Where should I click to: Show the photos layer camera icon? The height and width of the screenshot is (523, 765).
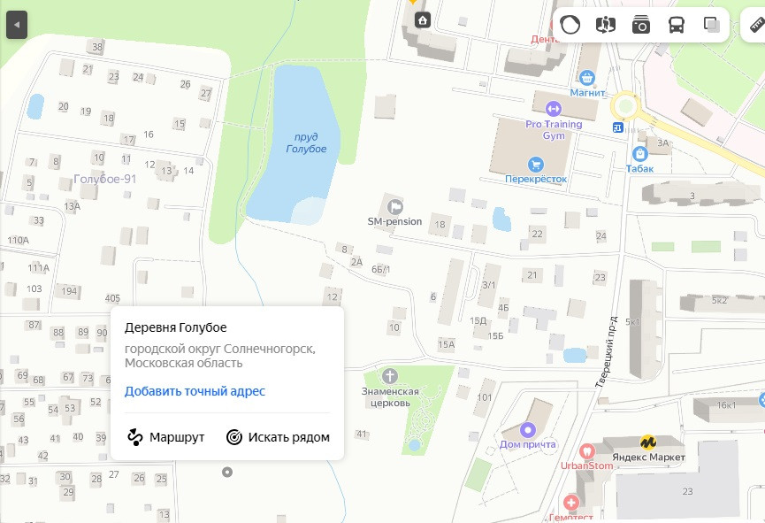pyautogui.click(x=641, y=25)
